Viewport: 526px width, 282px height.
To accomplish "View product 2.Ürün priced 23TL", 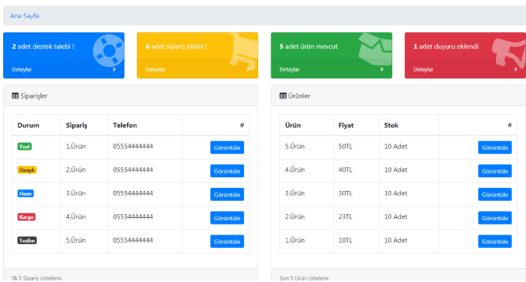I will point(495,218).
